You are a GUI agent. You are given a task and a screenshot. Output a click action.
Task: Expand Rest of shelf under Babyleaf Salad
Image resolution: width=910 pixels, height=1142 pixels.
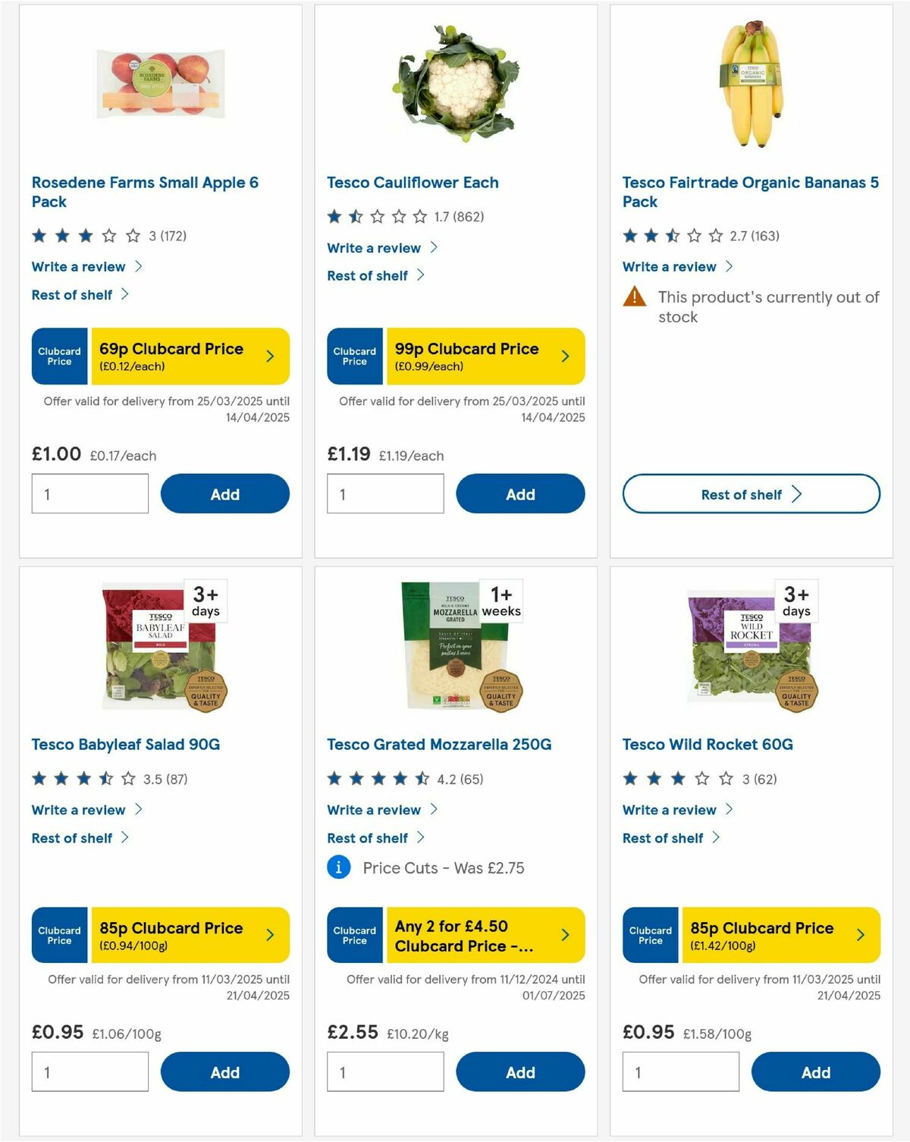pos(72,838)
